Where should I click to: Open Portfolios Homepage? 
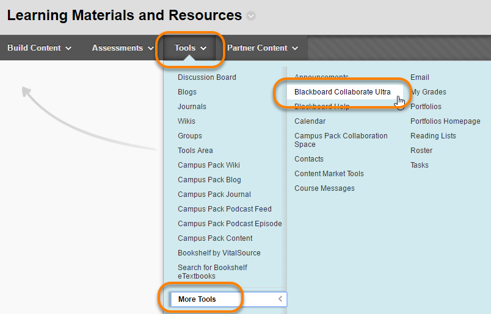point(445,121)
